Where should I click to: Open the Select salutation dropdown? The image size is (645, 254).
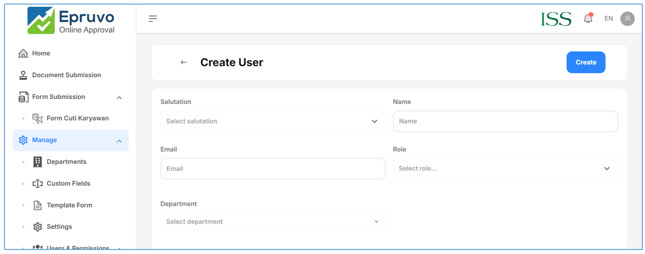pos(273,121)
